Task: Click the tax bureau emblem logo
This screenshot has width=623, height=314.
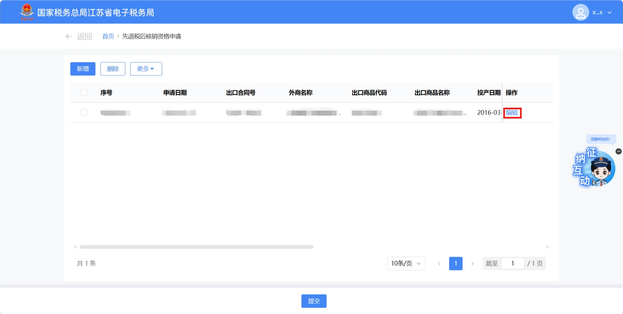Action: click(x=27, y=12)
